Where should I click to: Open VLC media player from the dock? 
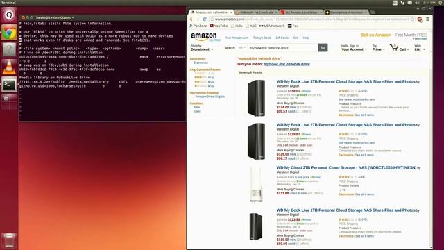coord(9,67)
